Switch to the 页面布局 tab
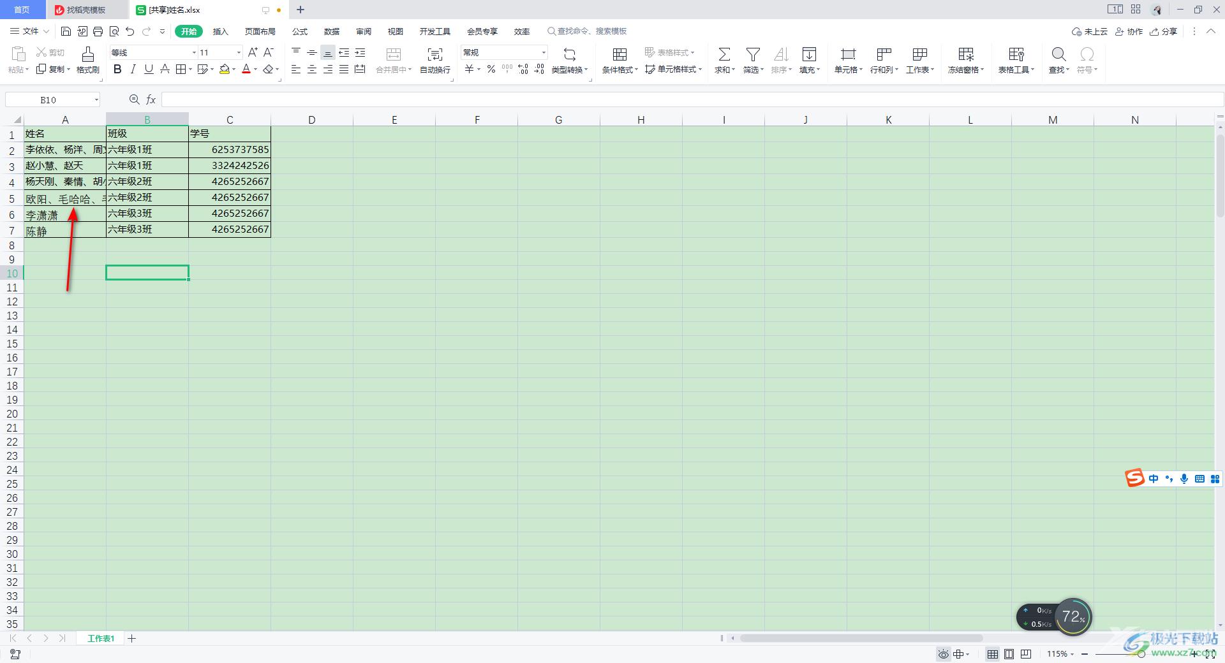The image size is (1225, 663). [x=260, y=31]
